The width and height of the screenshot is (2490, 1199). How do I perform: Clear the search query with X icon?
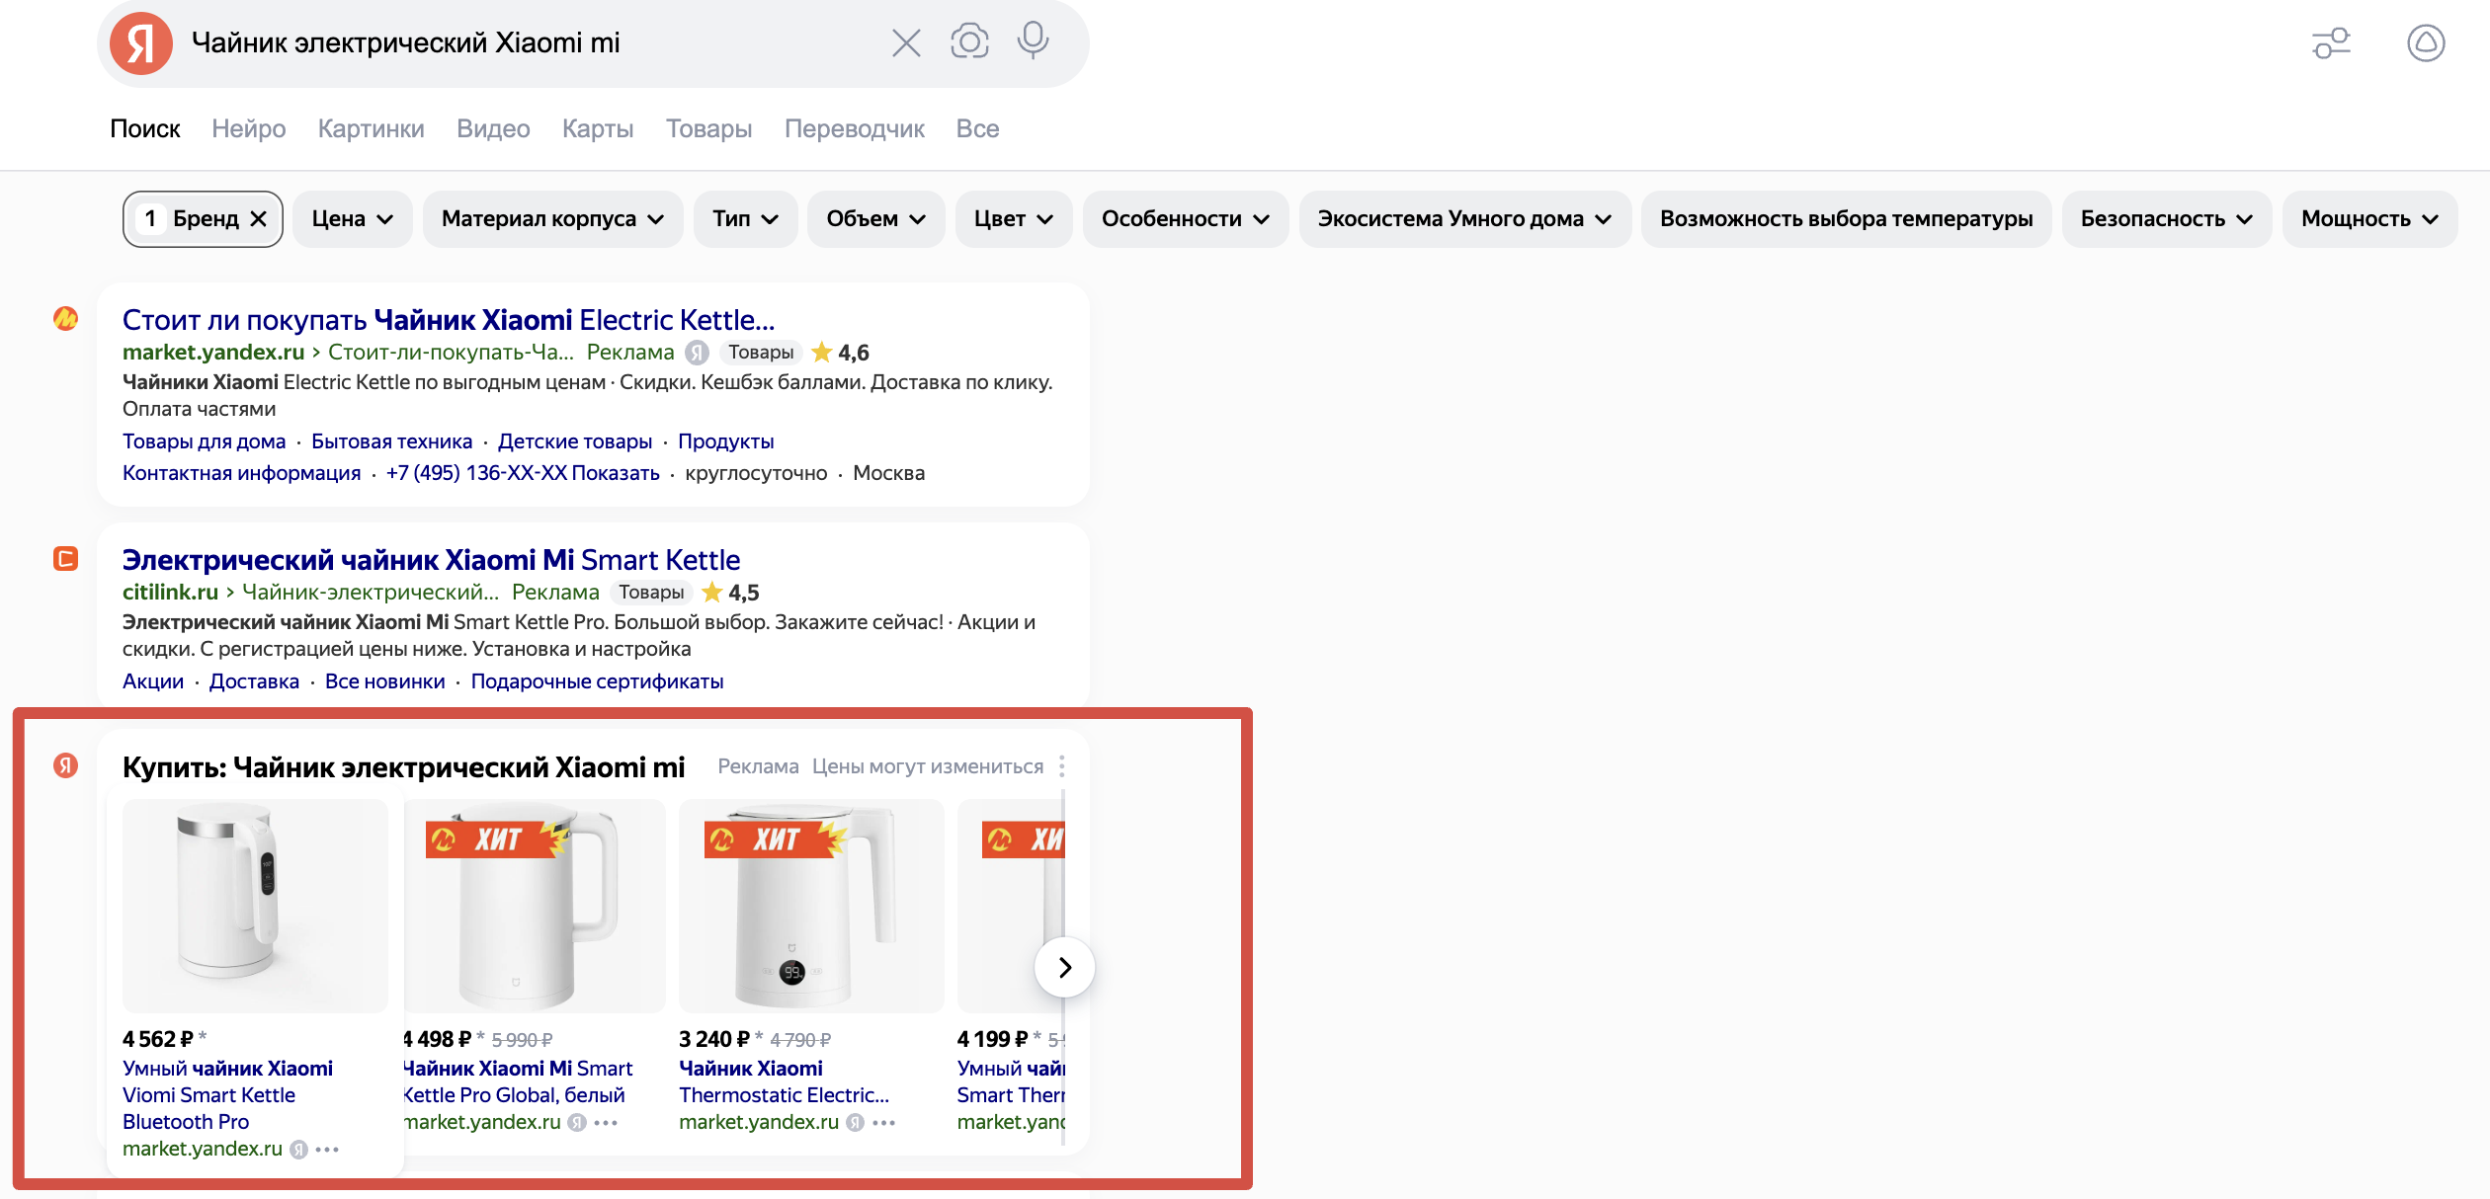[x=905, y=43]
